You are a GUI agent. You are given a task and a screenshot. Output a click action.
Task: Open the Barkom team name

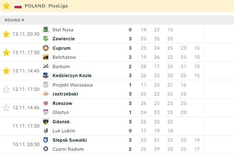coord(61,67)
